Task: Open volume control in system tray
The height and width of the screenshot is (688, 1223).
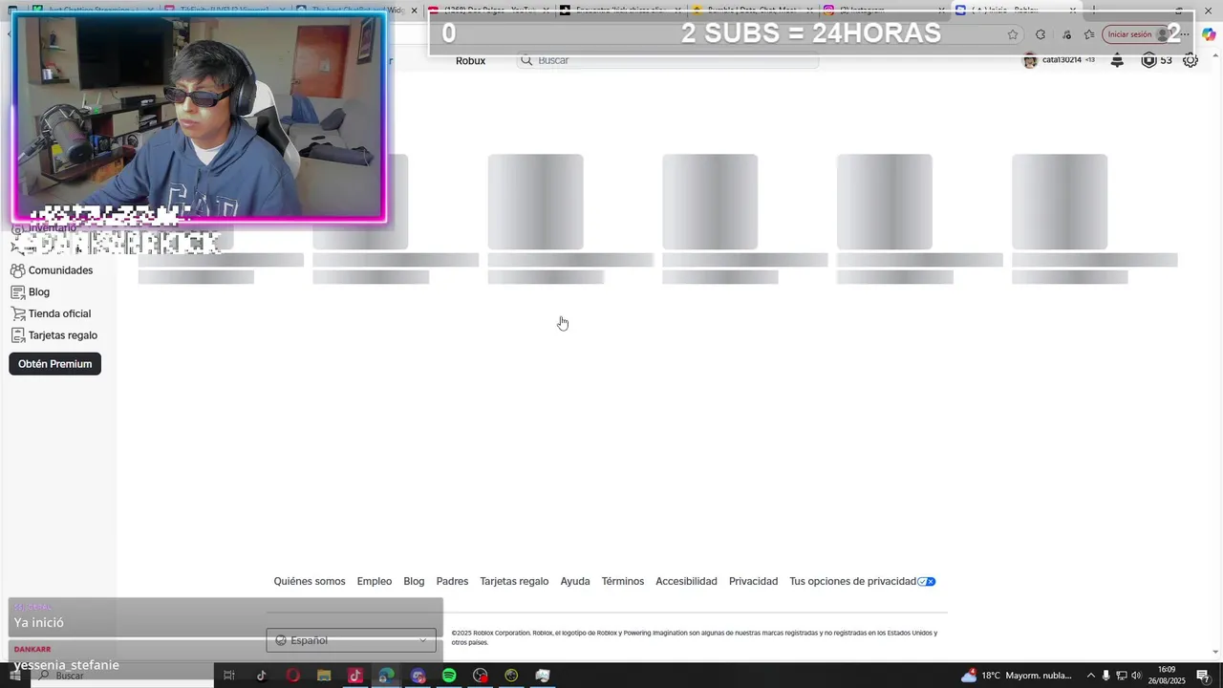Action: click(1137, 676)
